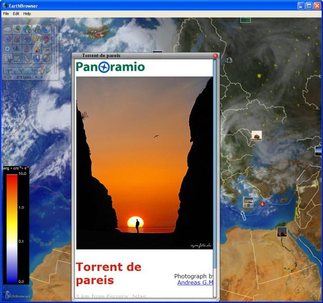
Task: Click the 10.0 legend value
Action: click(22, 174)
